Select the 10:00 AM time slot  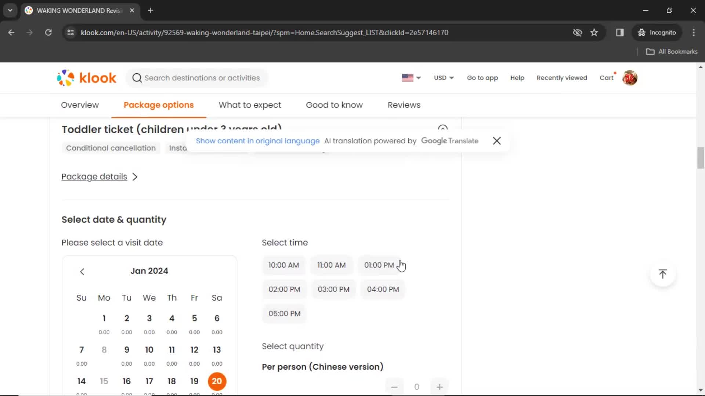pos(283,265)
